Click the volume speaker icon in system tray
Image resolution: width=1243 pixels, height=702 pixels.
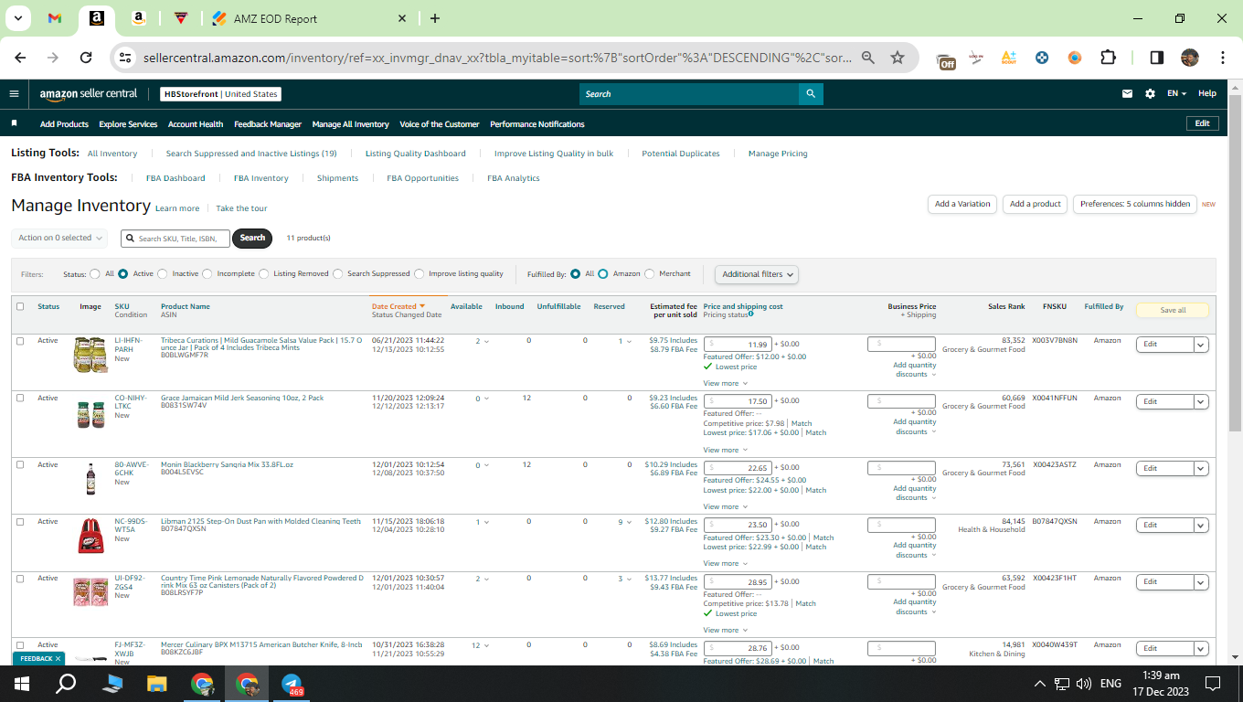(x=1084, y=683)
